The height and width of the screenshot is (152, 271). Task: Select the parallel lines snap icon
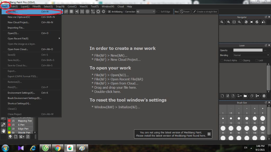66,12
